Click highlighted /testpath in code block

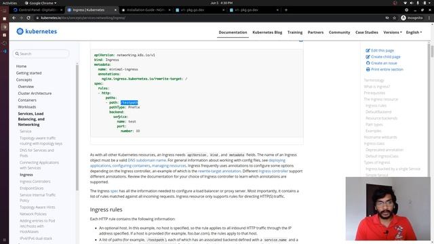coord(129,102)
